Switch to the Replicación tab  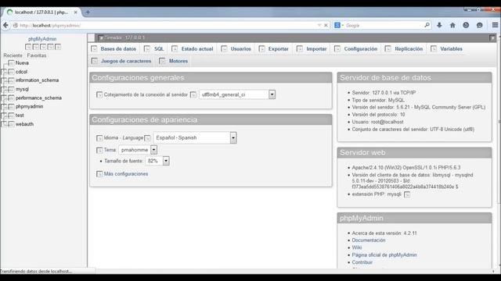coord(404,48)
